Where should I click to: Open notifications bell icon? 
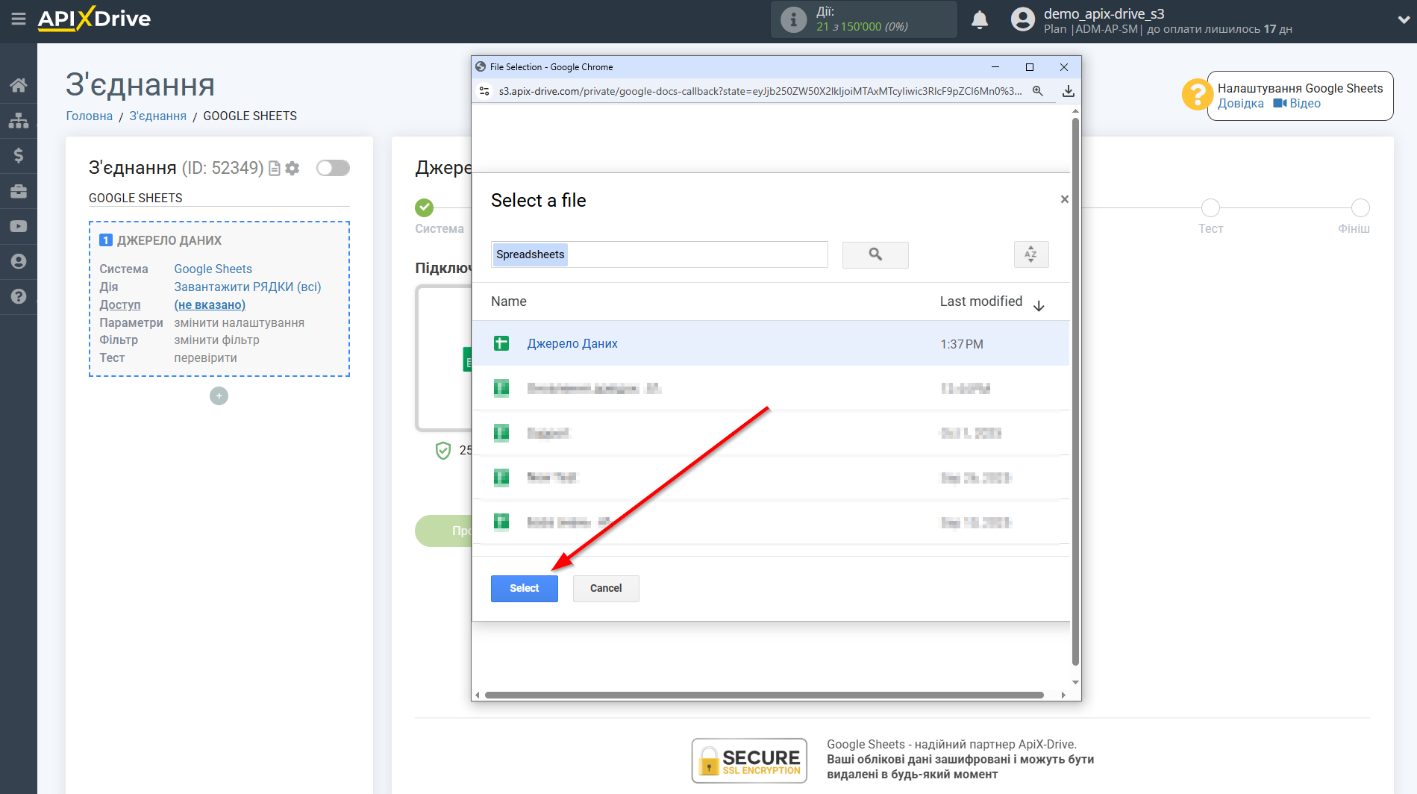[x=979, y=20]
